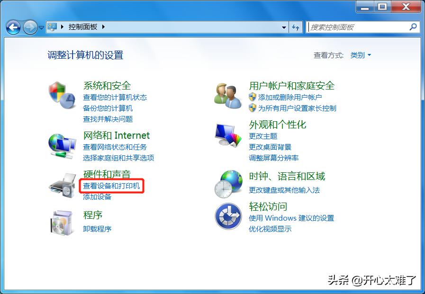The height and width of the screenshot is (294, 425).
Task: Click the 外观和个性化 monitor icon
Action: [227, 134]
